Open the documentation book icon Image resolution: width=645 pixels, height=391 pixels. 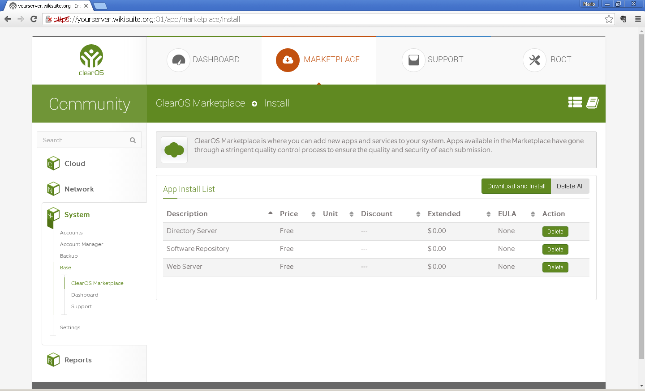coord(593,102)
